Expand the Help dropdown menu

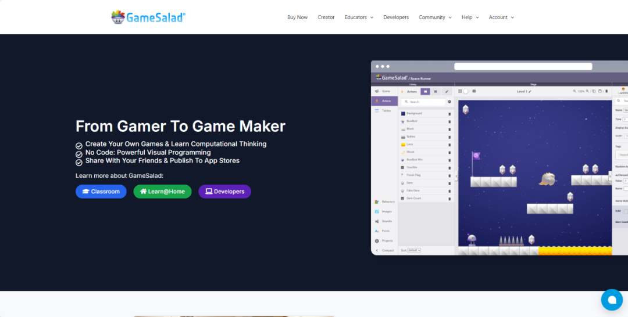[470, 17]
